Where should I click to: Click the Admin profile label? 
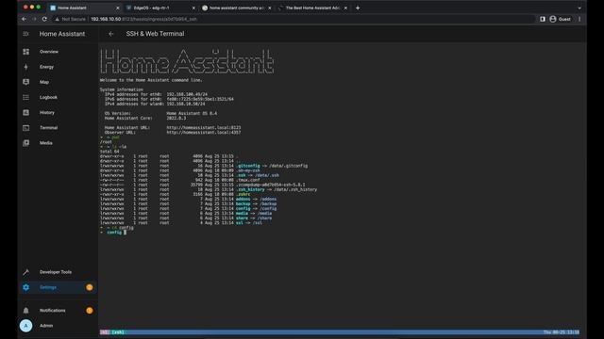(x=46, y=326)
